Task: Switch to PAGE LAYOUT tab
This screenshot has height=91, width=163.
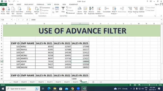Action: tap(29, 5)
